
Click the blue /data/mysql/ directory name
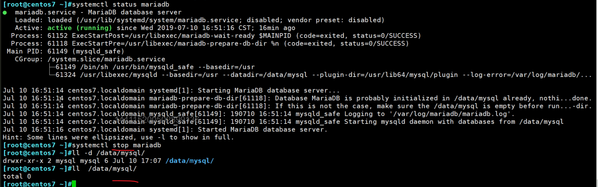pyautogui.click(x=190, y=161)
